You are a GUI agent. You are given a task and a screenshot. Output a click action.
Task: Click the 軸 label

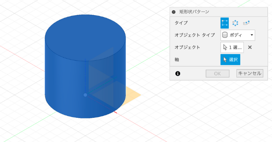[177, 60]
